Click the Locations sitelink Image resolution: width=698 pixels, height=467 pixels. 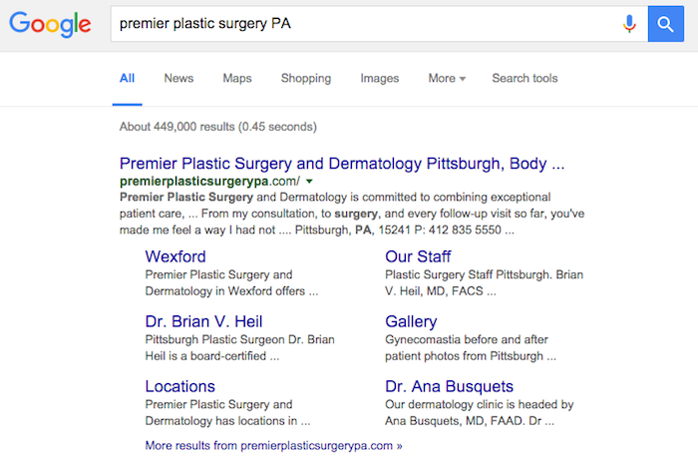tap(179, 386)
